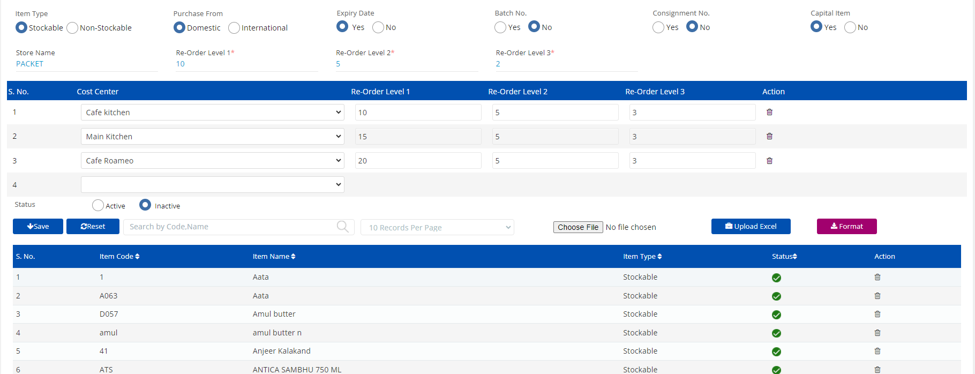Screen dimensions: 975x374
Task: Delete the Anjeer Kalakand item
Action: tap(877, 351)
